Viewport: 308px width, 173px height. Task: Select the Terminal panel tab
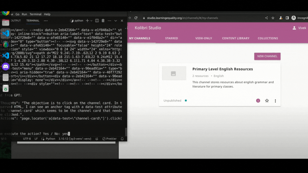[33, 21]
